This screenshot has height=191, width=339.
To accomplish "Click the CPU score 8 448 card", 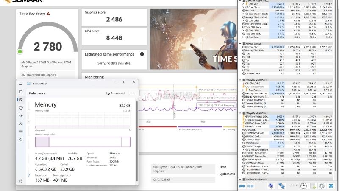I will pyautogui.click(x=114, y=36).
